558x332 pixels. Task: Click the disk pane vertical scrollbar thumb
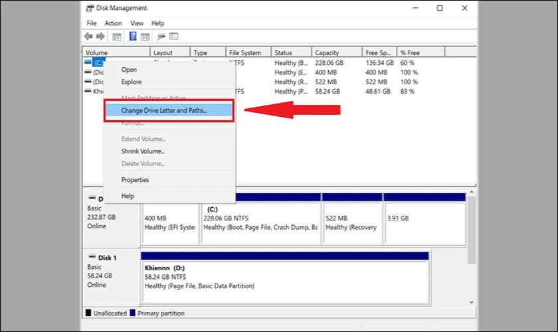click(472, 230)
